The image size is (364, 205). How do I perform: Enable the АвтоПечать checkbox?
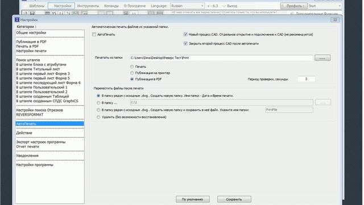[x=94, y=34]
